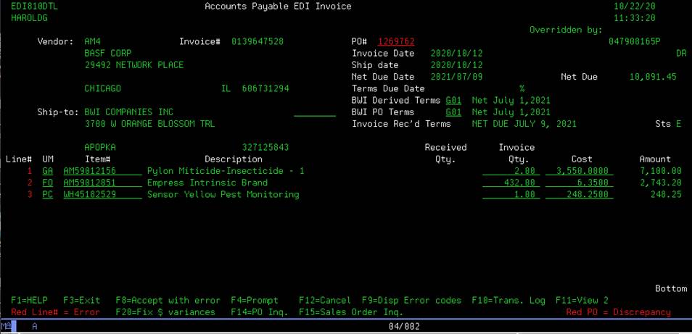Select the BWI PO Terms G01 field
Image resolution: width=692 pixels, height=334 pixels.
[453, 112]
